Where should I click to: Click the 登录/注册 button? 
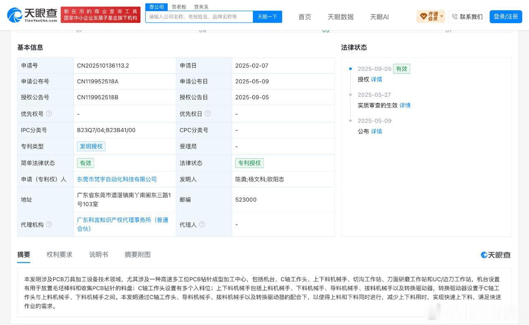506,17
